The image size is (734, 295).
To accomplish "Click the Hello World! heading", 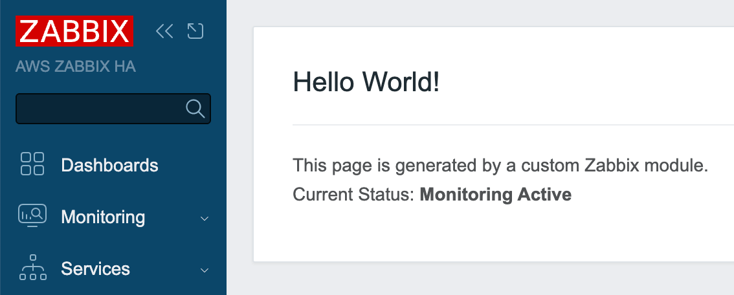I will click(x=366, y=82).
